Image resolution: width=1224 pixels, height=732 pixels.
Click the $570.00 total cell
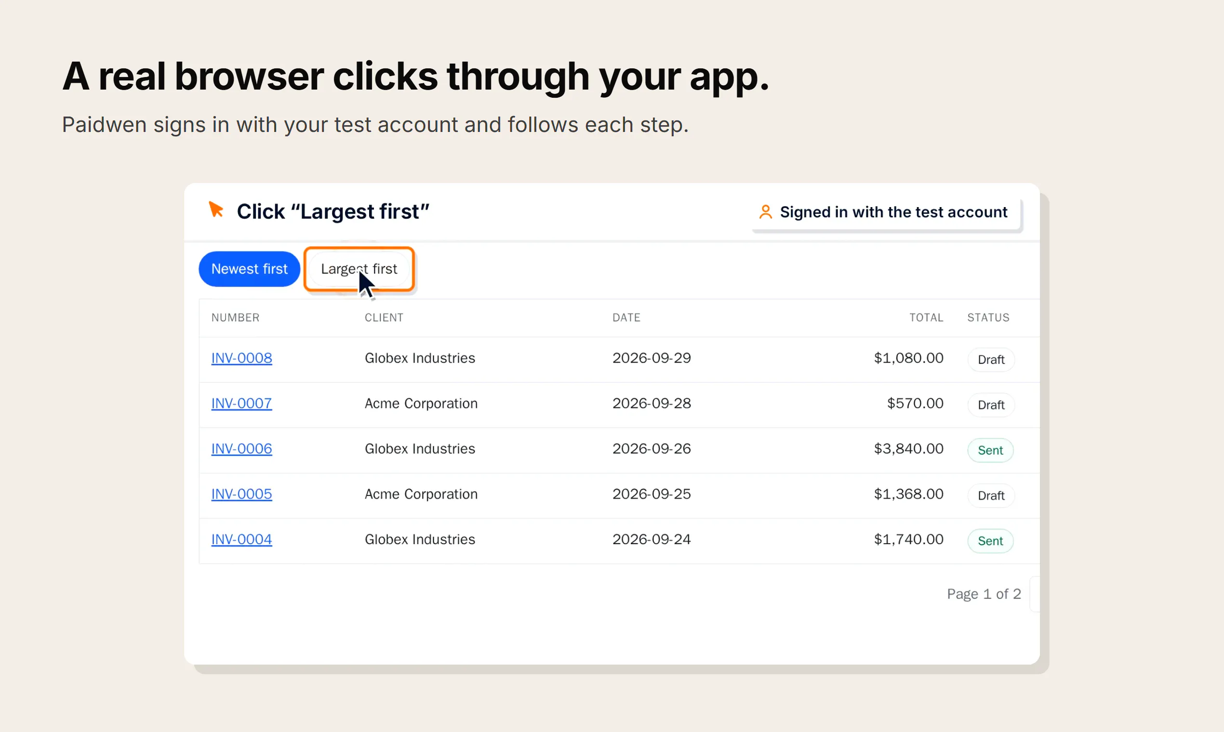[x=915, y=404]
